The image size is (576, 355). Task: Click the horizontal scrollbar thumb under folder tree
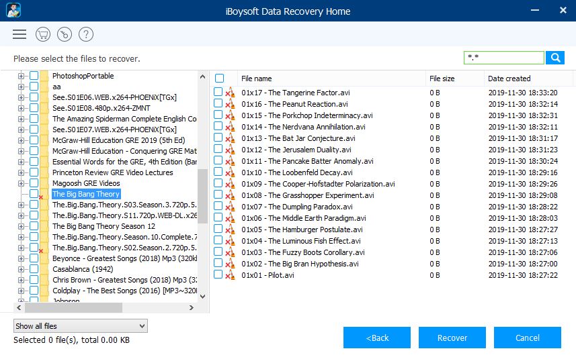point(73,308)
